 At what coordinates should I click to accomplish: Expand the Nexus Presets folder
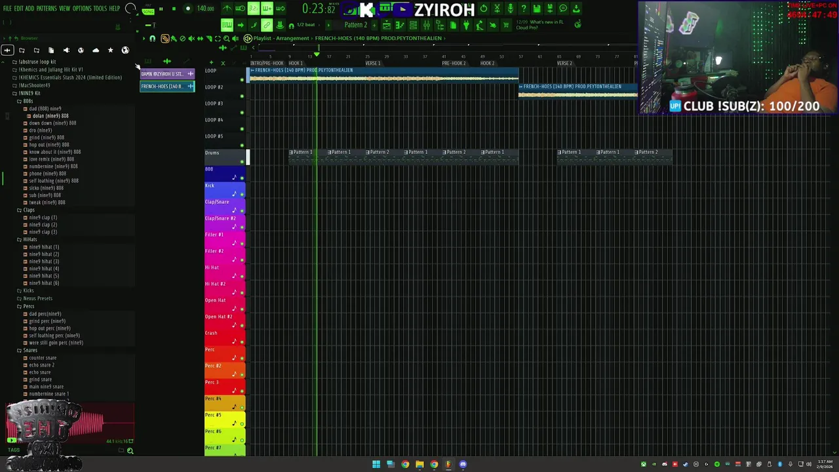point(35,298)
